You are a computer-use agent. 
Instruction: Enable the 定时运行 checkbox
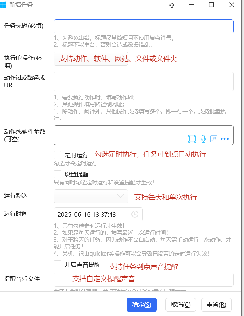tap(58, 155)
